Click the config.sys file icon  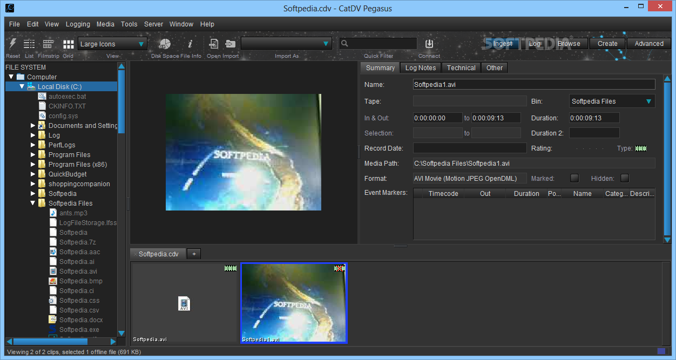pos(43,116)
